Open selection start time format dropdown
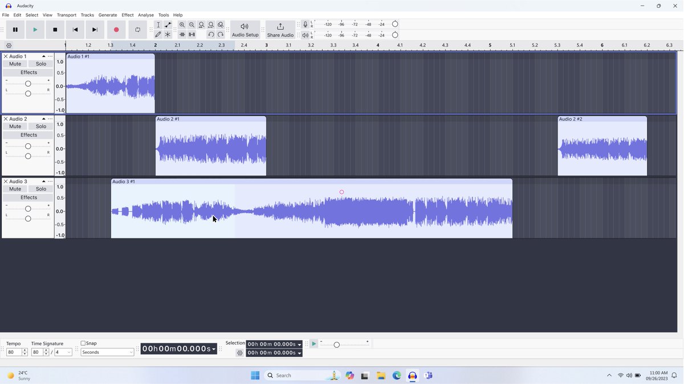 pyautogui.click(x=299, y=344)
